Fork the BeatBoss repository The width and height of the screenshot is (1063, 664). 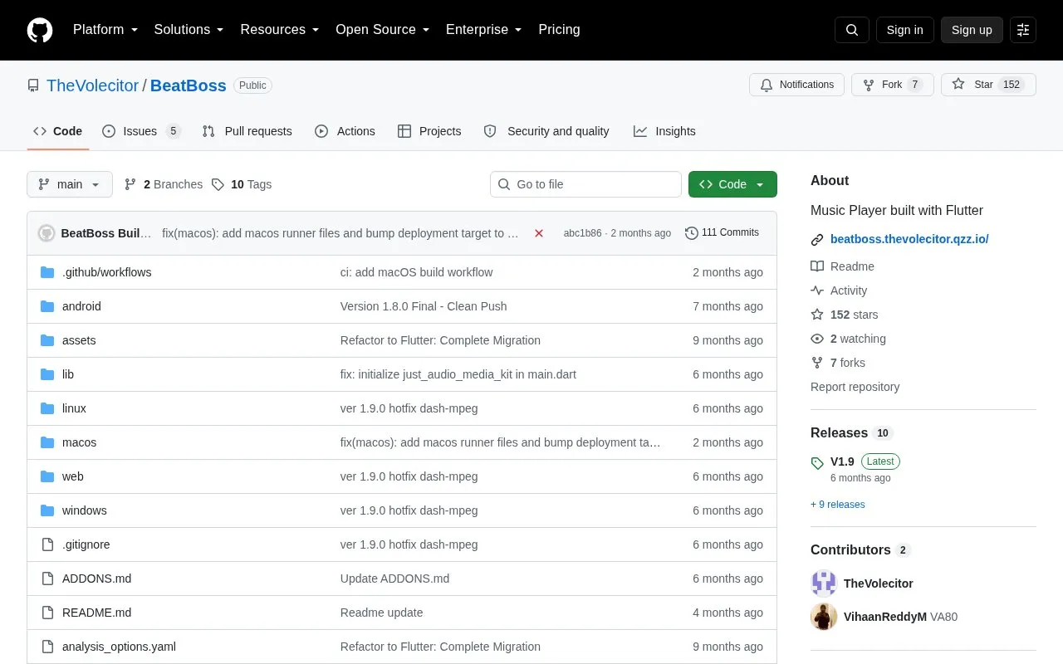893,85
